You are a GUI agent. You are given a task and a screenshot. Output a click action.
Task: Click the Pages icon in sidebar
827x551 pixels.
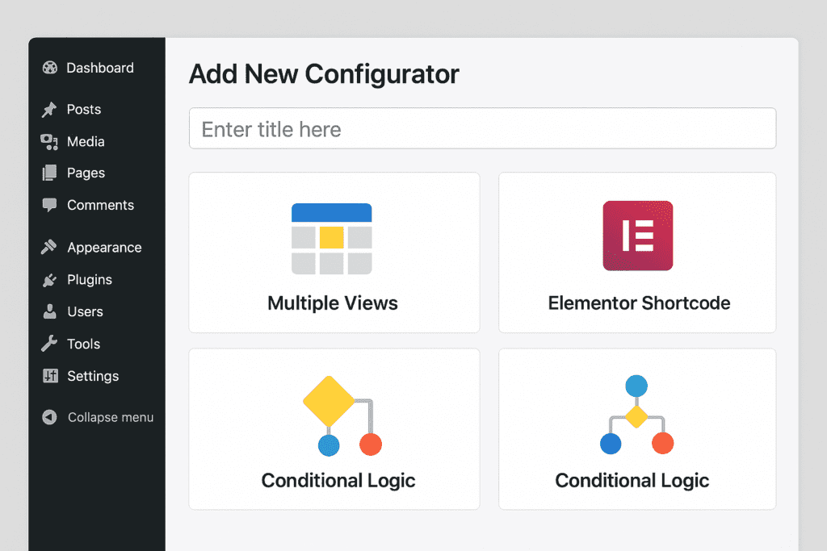(50, 173)
